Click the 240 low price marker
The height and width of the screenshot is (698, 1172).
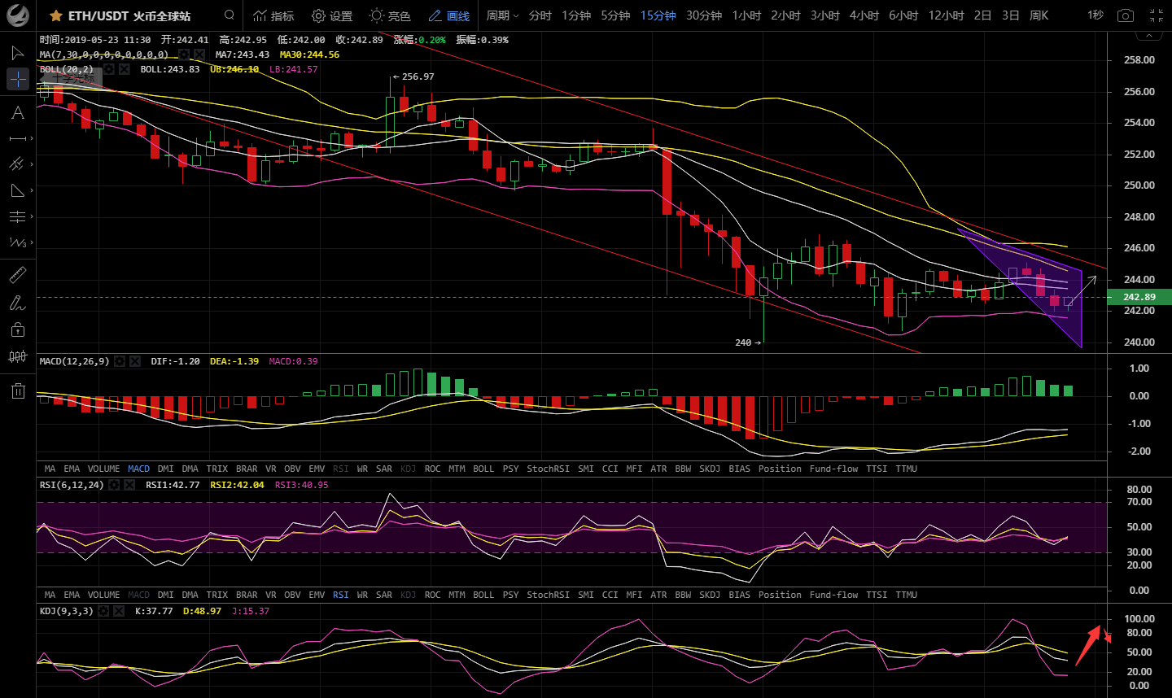(748, 342)
